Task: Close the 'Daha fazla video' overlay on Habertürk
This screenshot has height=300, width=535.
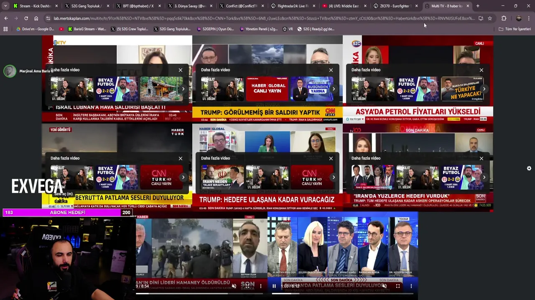Action: coord(181,158)
